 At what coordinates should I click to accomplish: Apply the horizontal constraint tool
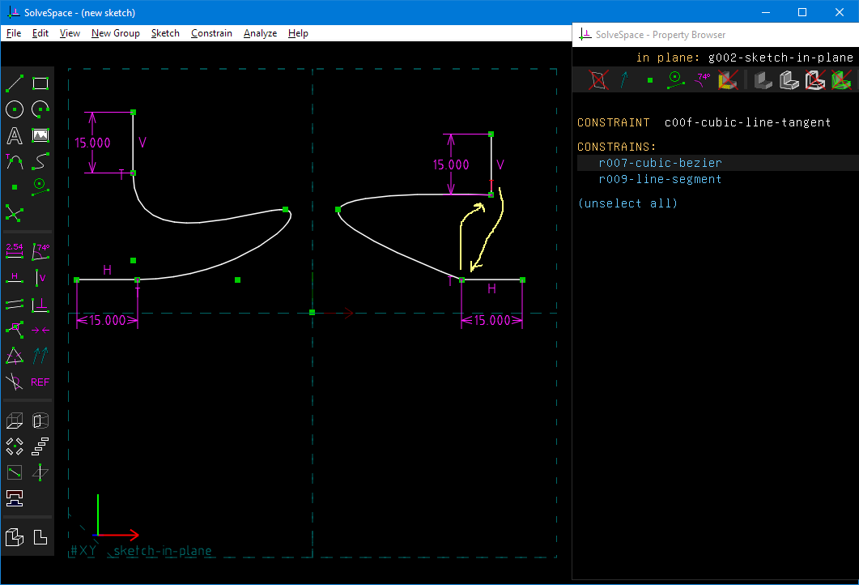pyautogui.click(x=15, y=277)
